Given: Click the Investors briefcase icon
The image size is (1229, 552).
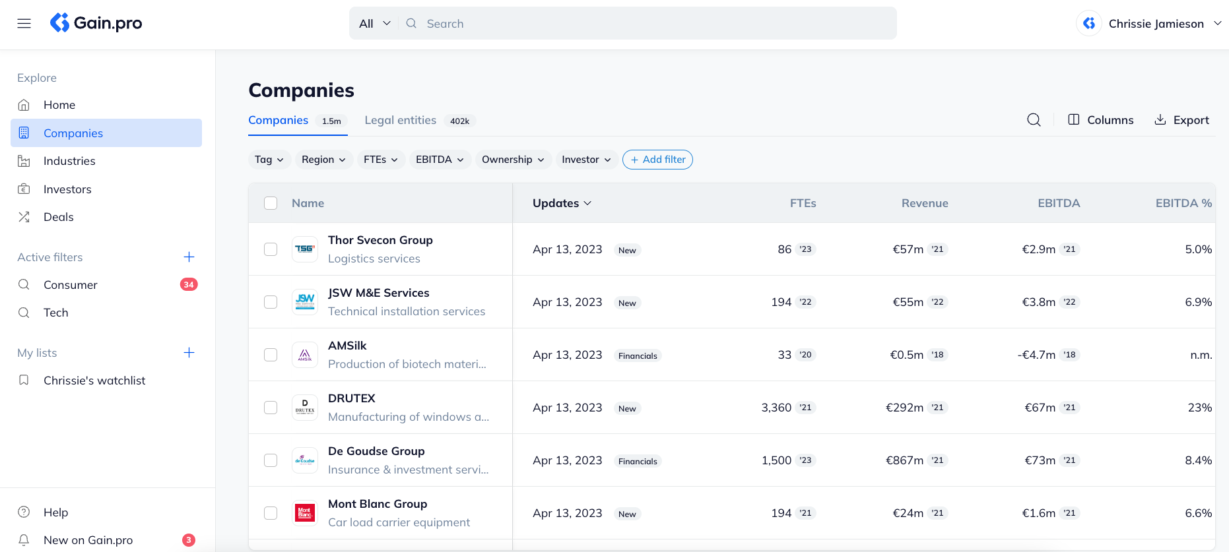Looking at the screenshot, I should (x=24, y=189).
